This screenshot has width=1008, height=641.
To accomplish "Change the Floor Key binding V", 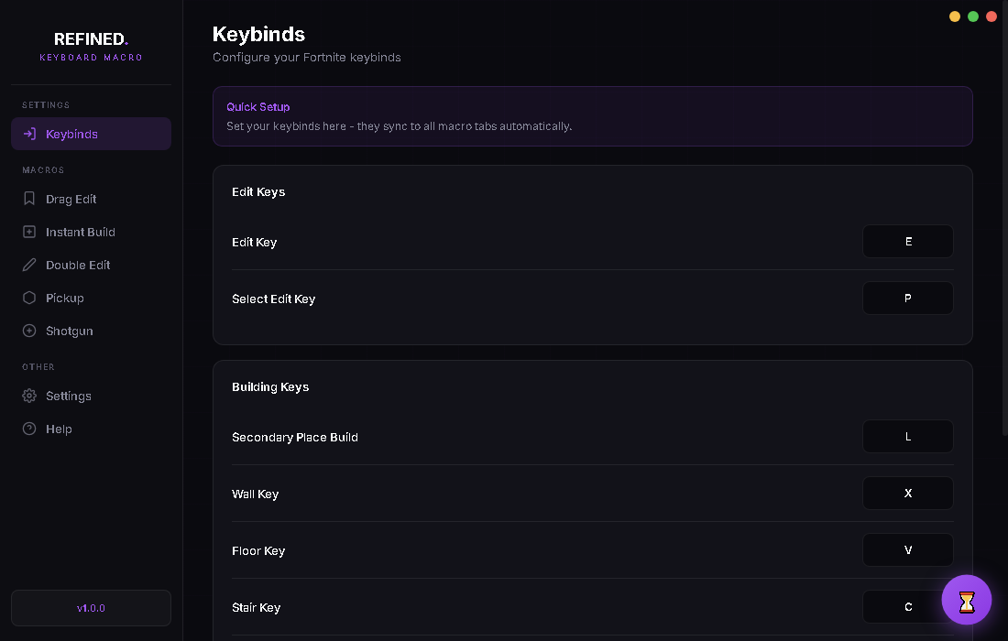I will (908, 549).
